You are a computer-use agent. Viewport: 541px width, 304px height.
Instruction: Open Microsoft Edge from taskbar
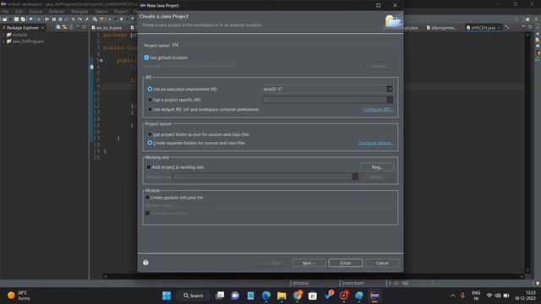pos(266,296)
